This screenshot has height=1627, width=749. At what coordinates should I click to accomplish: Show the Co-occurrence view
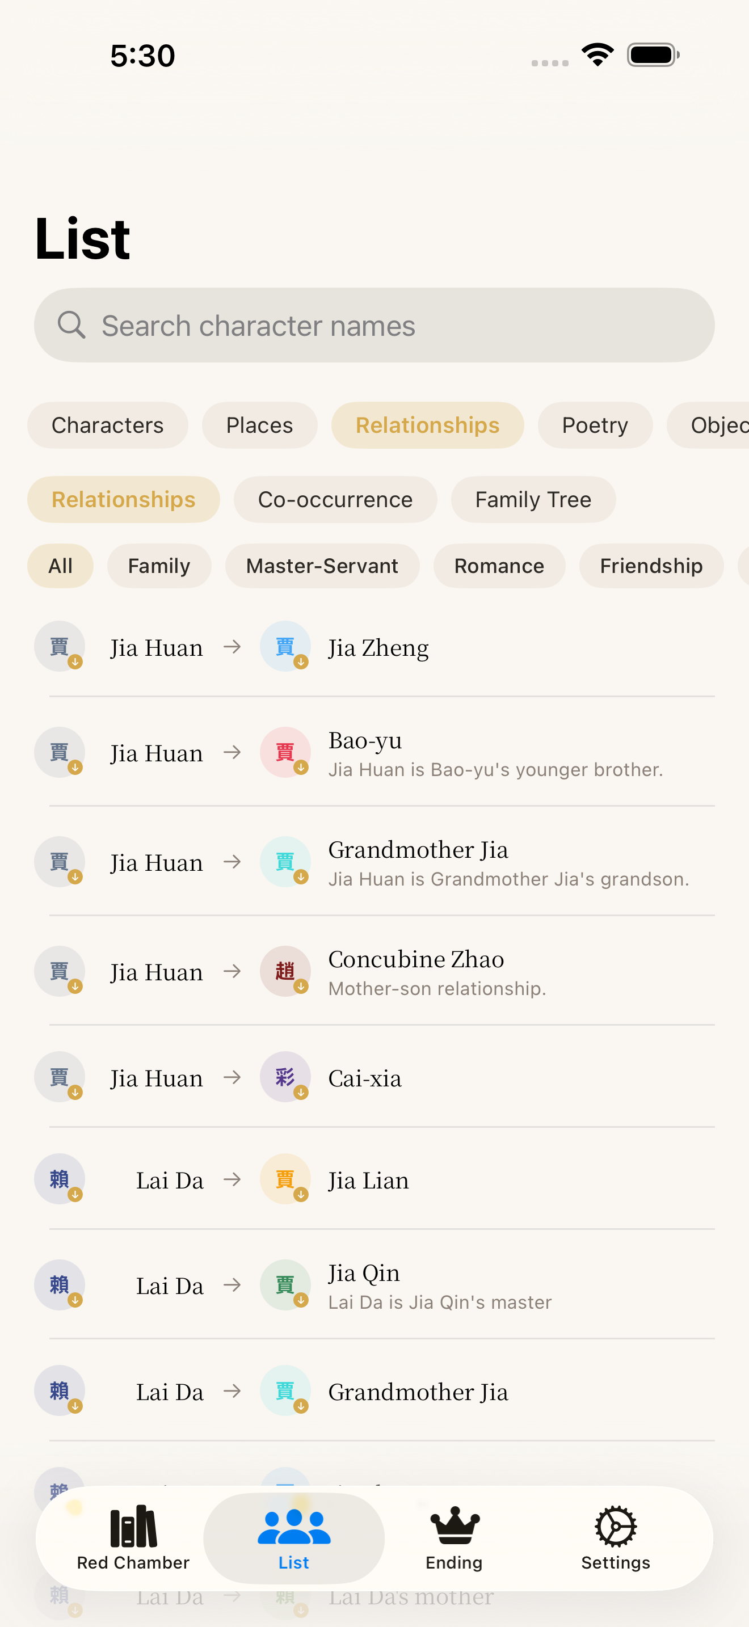pyautogui.click(x=335, y=500)
